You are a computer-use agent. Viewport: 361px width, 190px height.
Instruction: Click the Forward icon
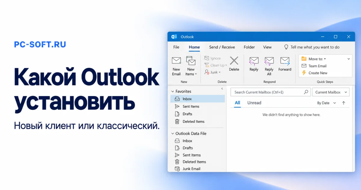(x=285, y=61)
